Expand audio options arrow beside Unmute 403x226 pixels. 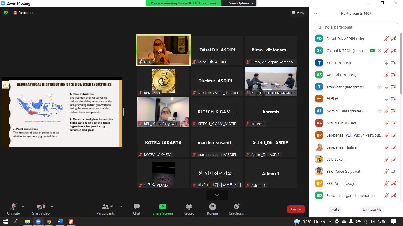(x=23, y=207)
